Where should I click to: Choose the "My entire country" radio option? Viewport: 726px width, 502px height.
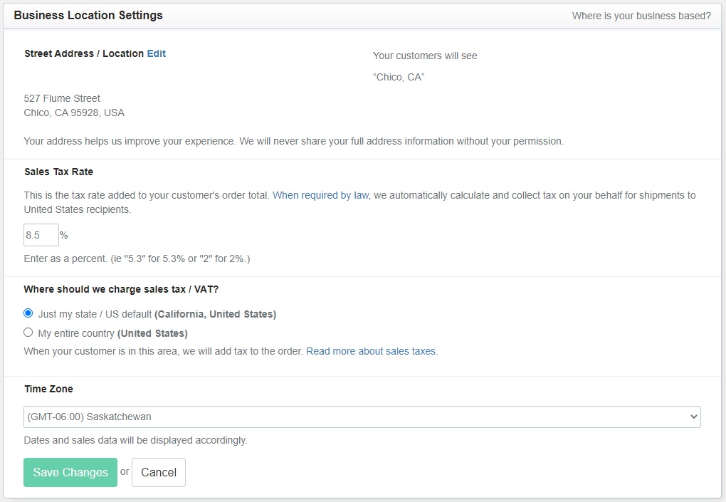(28, 333)
